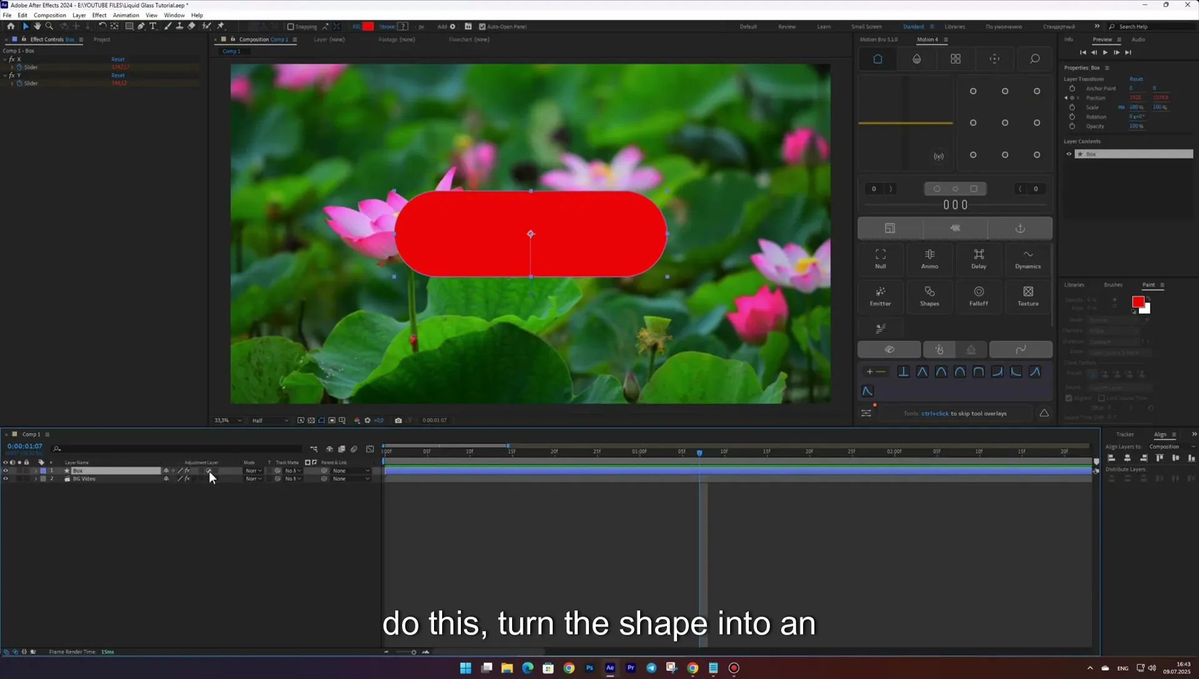Toggle Box visibility in Layer Contents
Viewport: 1199px width, 679px height.
point(1068,154)
